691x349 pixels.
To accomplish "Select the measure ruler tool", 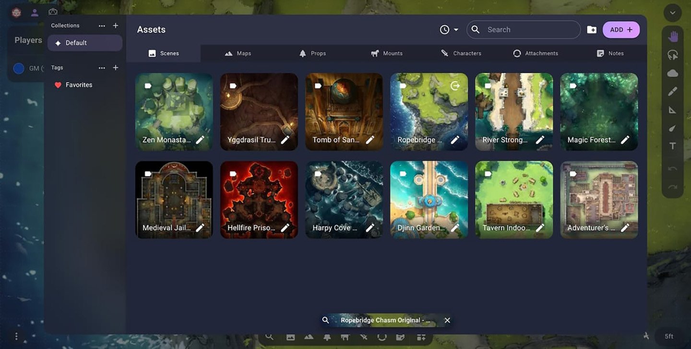I will 673,110.
